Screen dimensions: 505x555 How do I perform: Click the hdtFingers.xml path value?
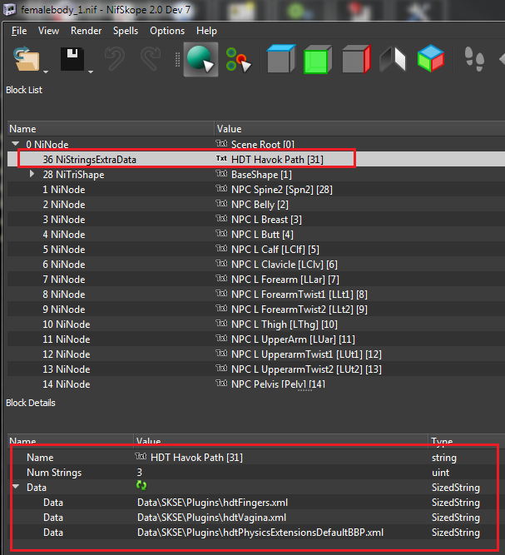pyautogui.click(x=212, y=503)
